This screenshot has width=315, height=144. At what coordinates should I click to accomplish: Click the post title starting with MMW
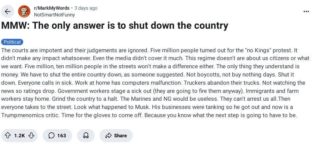(115, 25)
